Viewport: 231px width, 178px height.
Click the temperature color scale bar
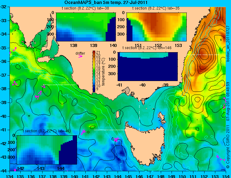coord(94,71)
